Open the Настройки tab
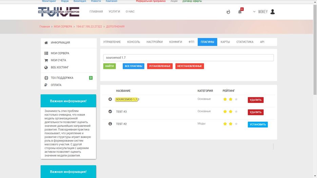This screenshot has height=178, width=317. 154,42
